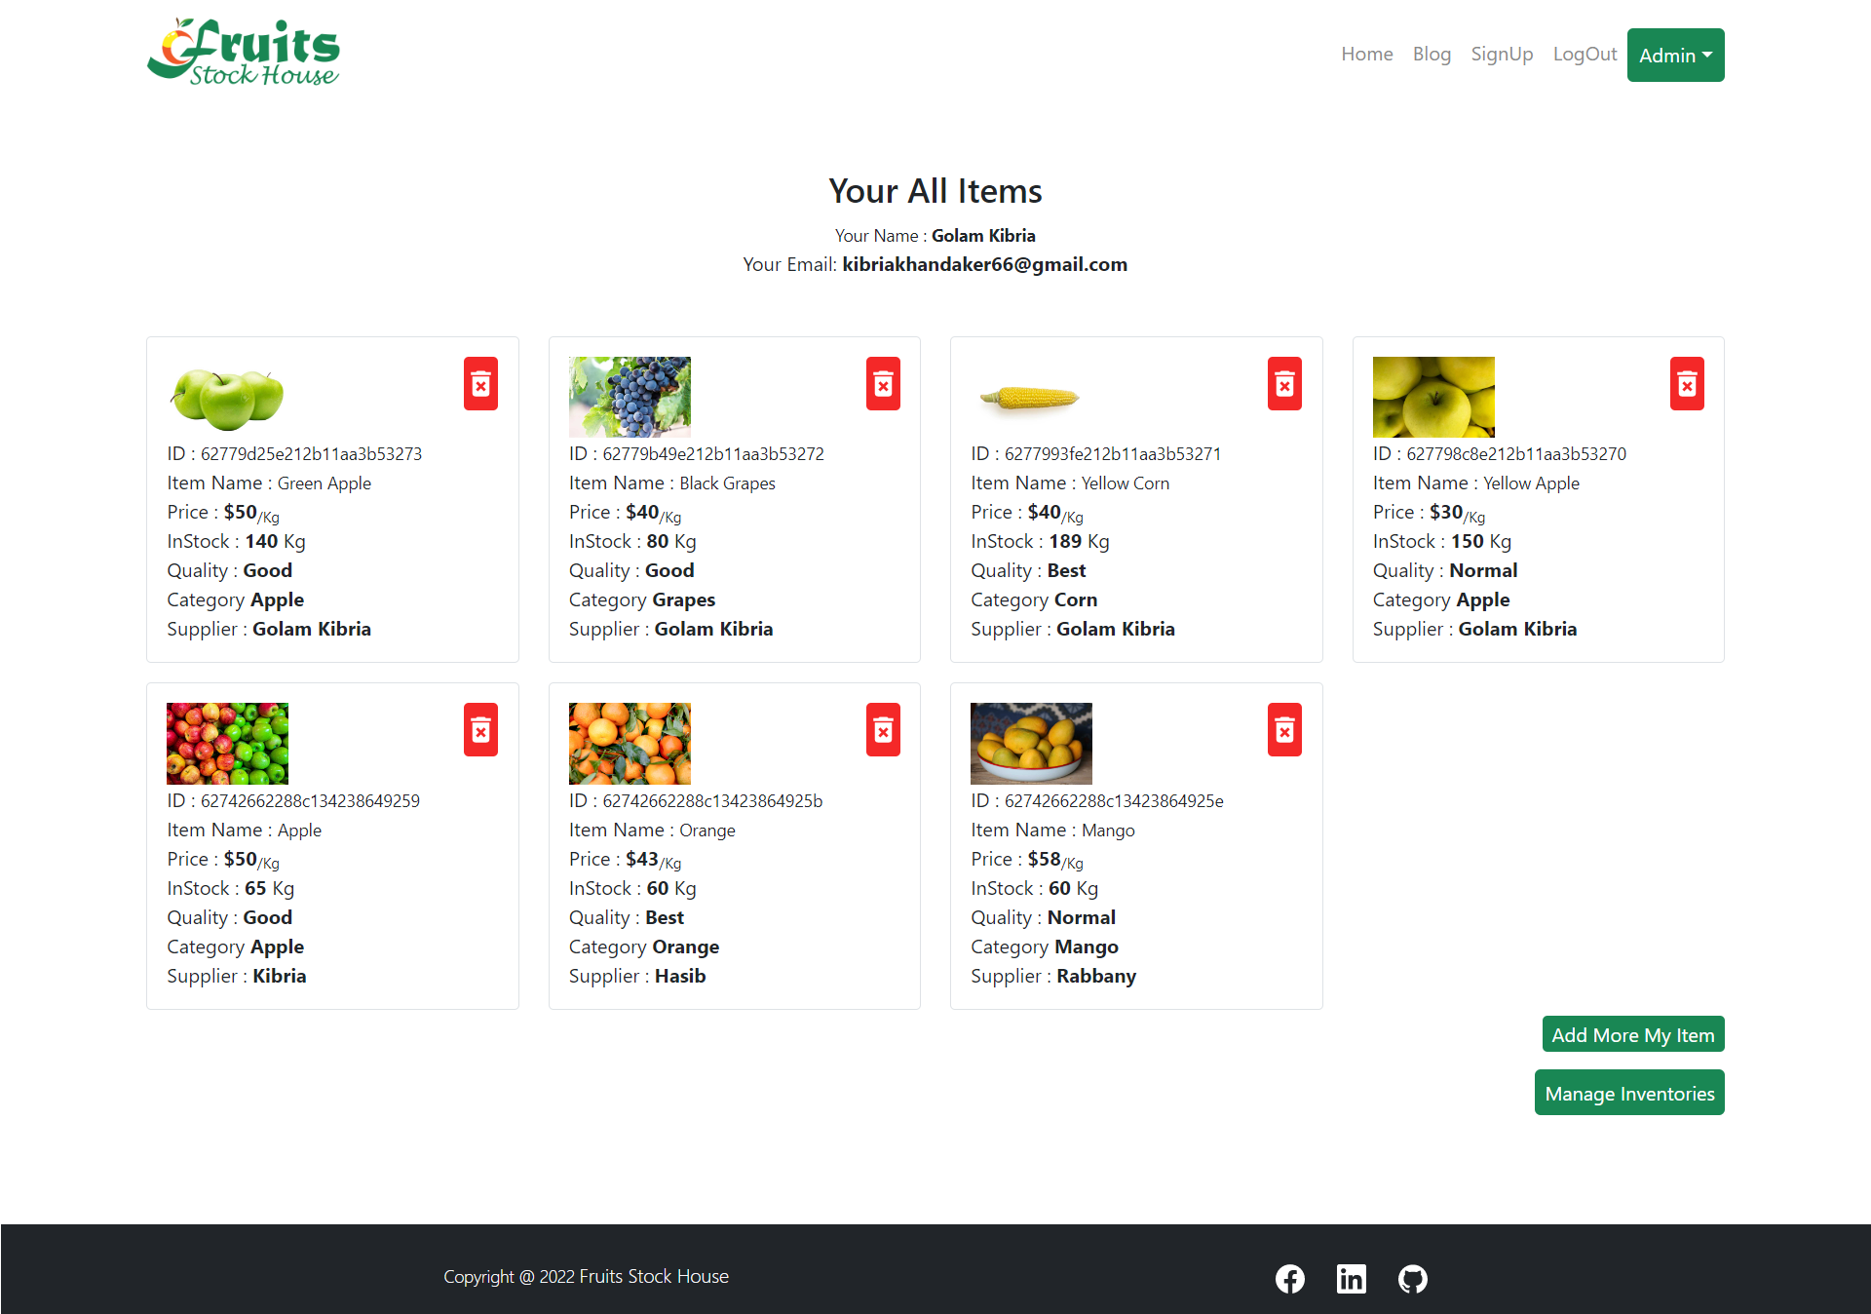Screen dimensions: 1871x1314
Task: Click the 'Your All Items' heading
Action: click(935, 191)
